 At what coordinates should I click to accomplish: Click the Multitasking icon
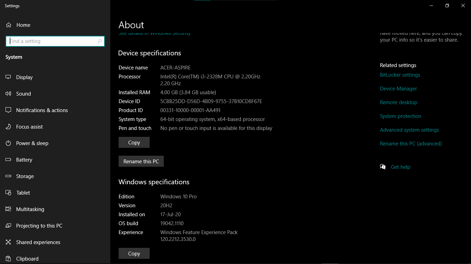pyautogui.click(x=9, y=209)
